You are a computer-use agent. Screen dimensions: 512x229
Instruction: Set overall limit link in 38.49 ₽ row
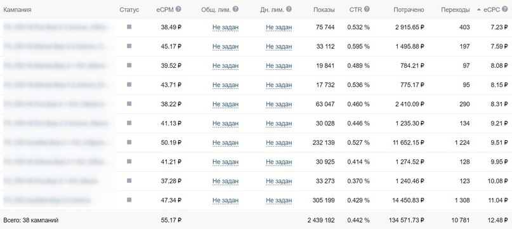[x=225, y=28]
